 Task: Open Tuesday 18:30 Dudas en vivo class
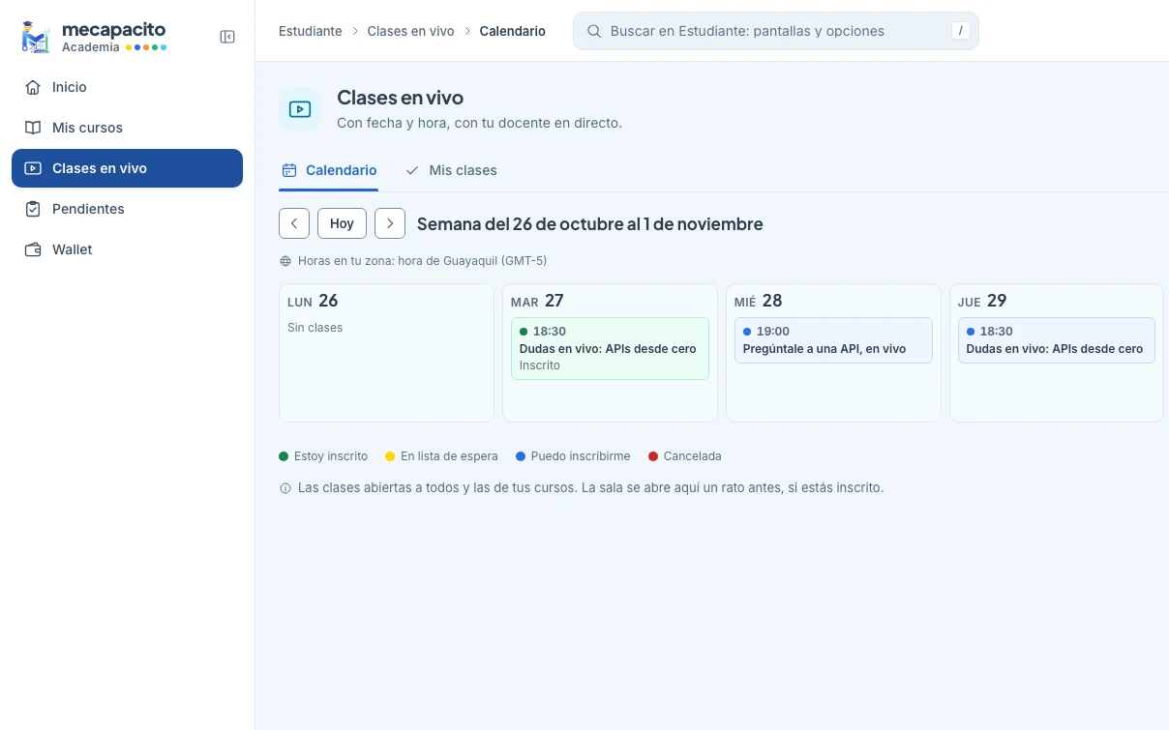pos(610,348)
